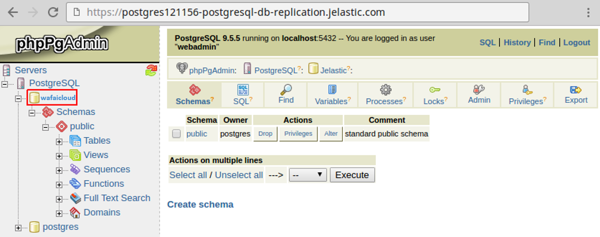Click the Select all link
This screenshot has height=237, width=600.
coord(188,175)
